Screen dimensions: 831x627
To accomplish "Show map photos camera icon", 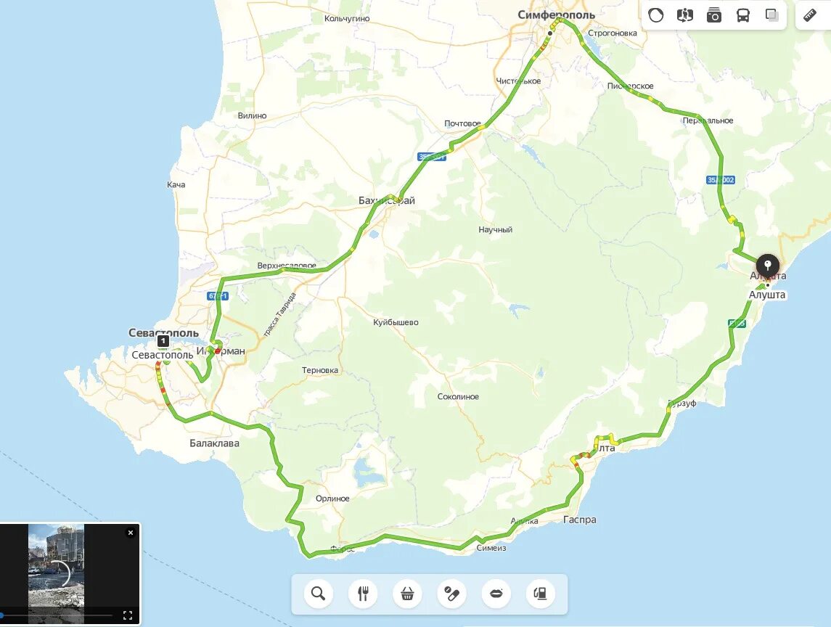I will (714, 15).
